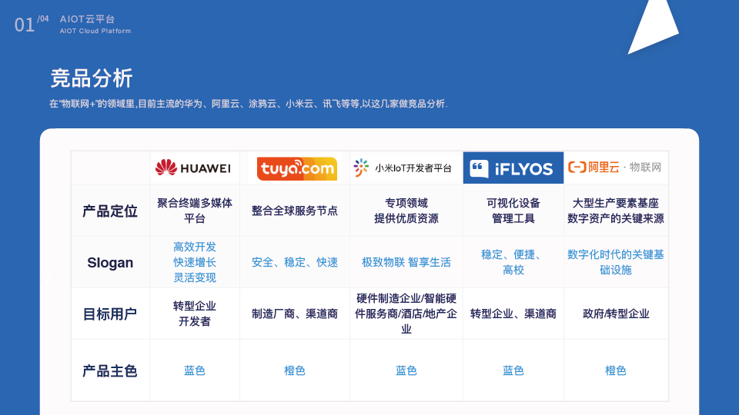Click the 目标用户 row label
Viewport: 739px width, 415px height.
(110, 314)
